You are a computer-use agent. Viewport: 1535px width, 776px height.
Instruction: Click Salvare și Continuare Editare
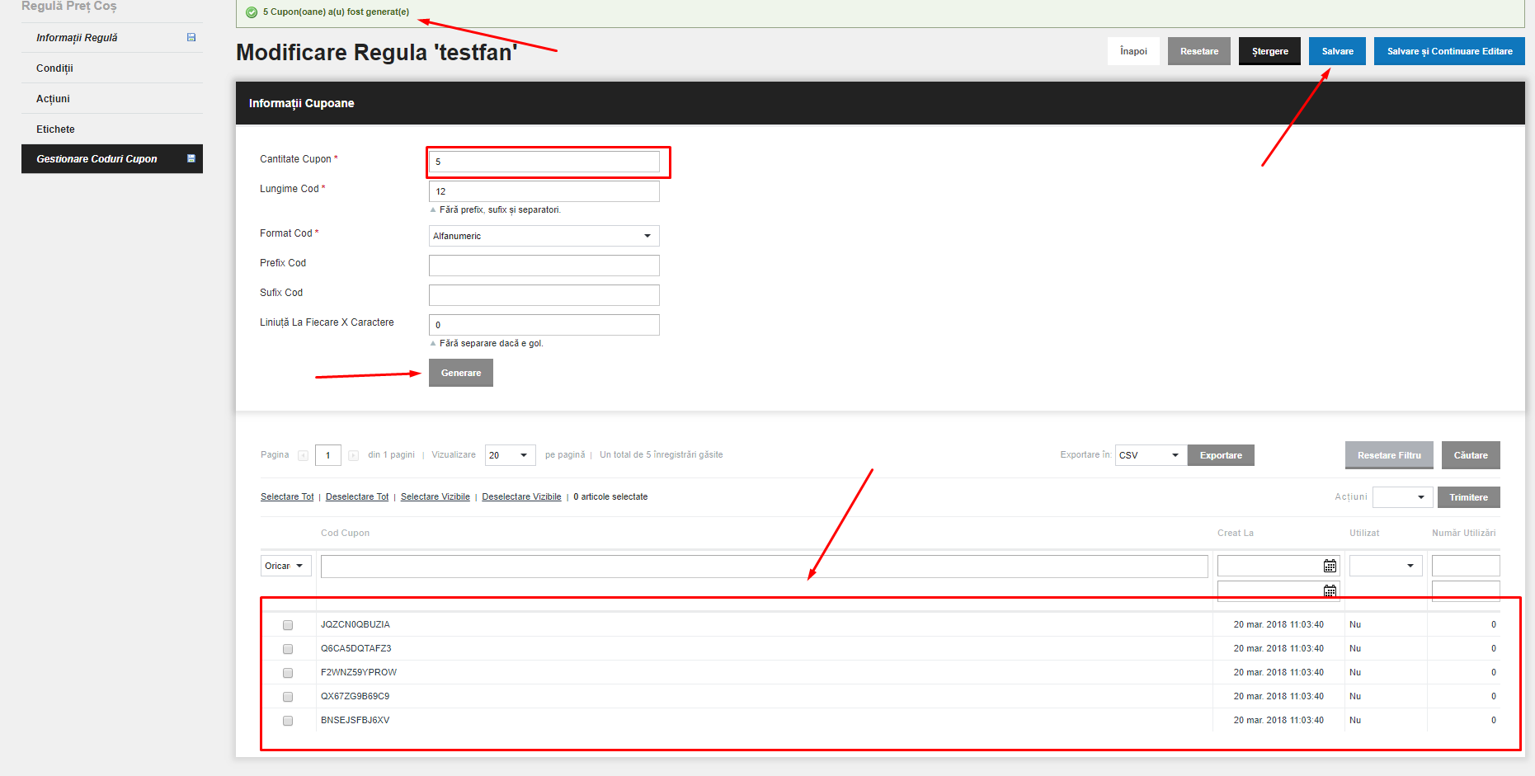pos(1449,51)
